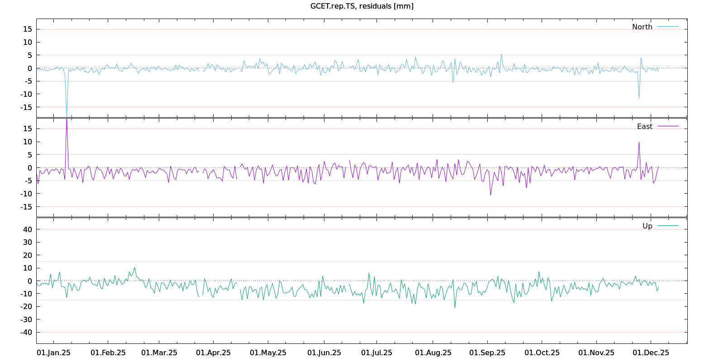This screenshot has height=362, width=724.
Task: Click the light blue North legend line
Action: pyautogui.click(x=667, y=27)
